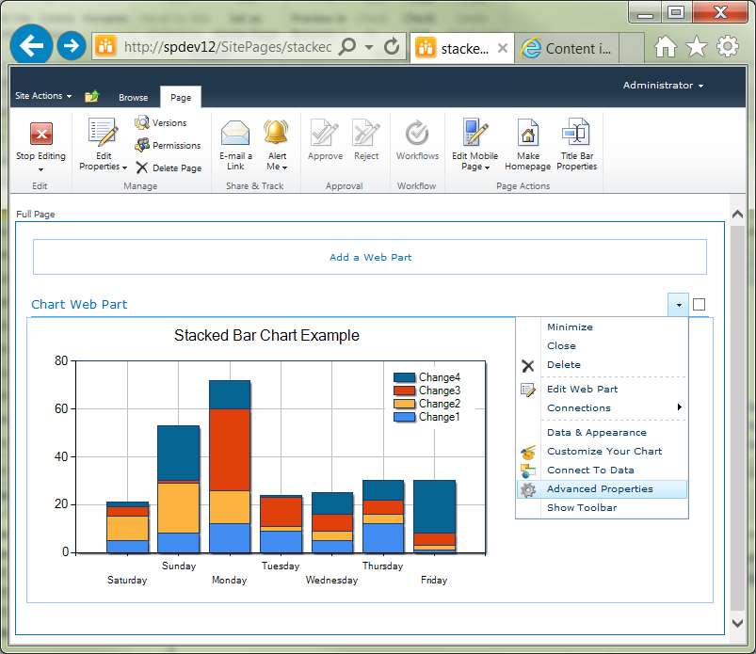Click the site icon in the address bar
The height and width of the screenshot is (654, 756).
[105, 46]
